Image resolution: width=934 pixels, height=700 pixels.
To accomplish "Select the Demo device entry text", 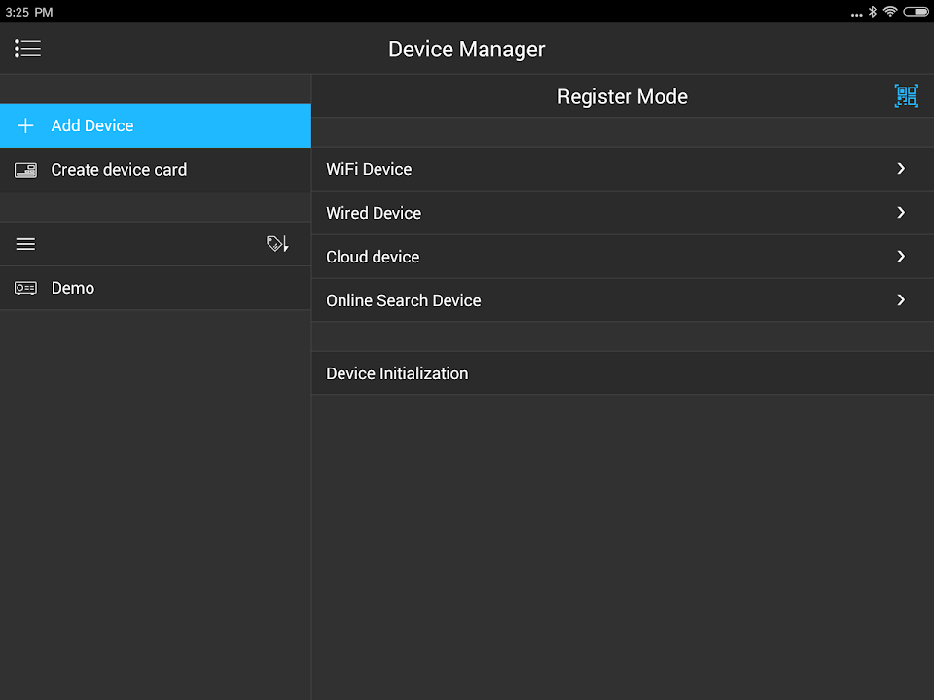I will click(73, 288).
